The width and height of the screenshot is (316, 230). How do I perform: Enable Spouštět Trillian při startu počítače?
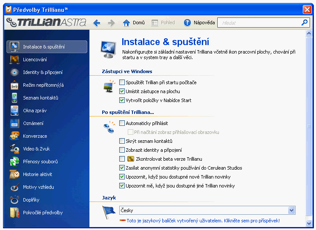[122, 82]
